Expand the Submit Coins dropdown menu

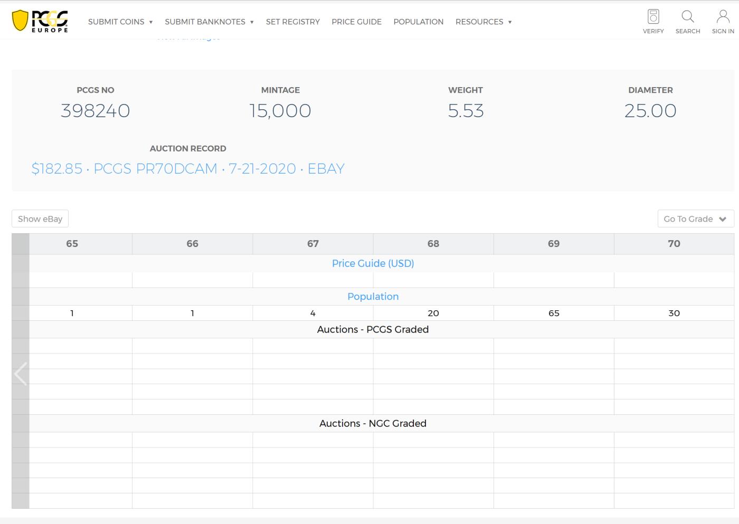[120, 22]
